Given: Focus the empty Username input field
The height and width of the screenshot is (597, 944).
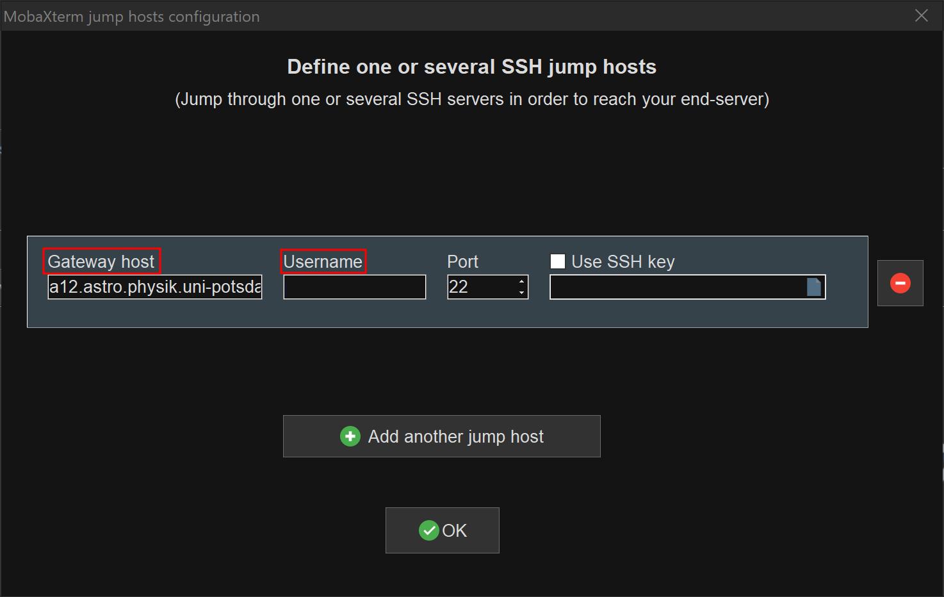Looking at the screenshot, I should coord(354,287).
